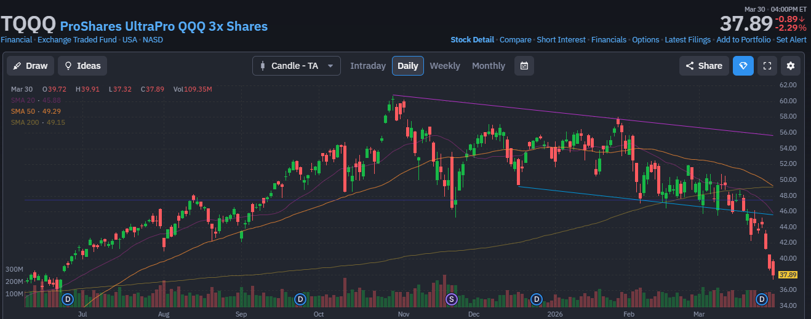This screenshot has height=319, width=811.
Task: Click the Set Alert link
Action: click(x=791, y=40)
